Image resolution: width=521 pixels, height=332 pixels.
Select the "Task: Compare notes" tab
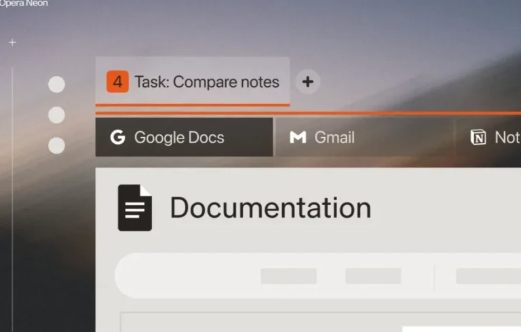coord(206,82)
